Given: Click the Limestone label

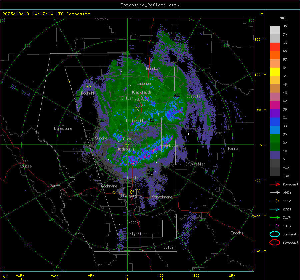Looking at the screenshot, I should click(63, 129).
